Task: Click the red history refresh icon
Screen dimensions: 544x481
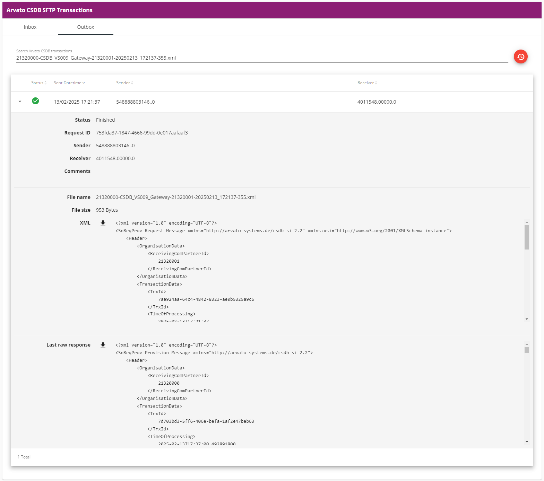Action: click(x=520, y=56)
